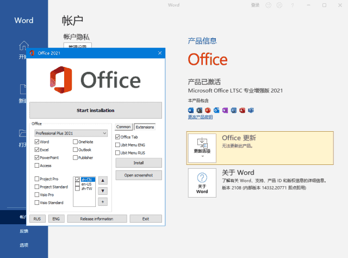The image size is (348, 258).
Task: Expand the Update Options chevron
Action: (x=202, y=156)
